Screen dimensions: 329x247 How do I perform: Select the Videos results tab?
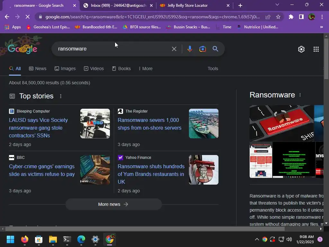click(94, 69)
